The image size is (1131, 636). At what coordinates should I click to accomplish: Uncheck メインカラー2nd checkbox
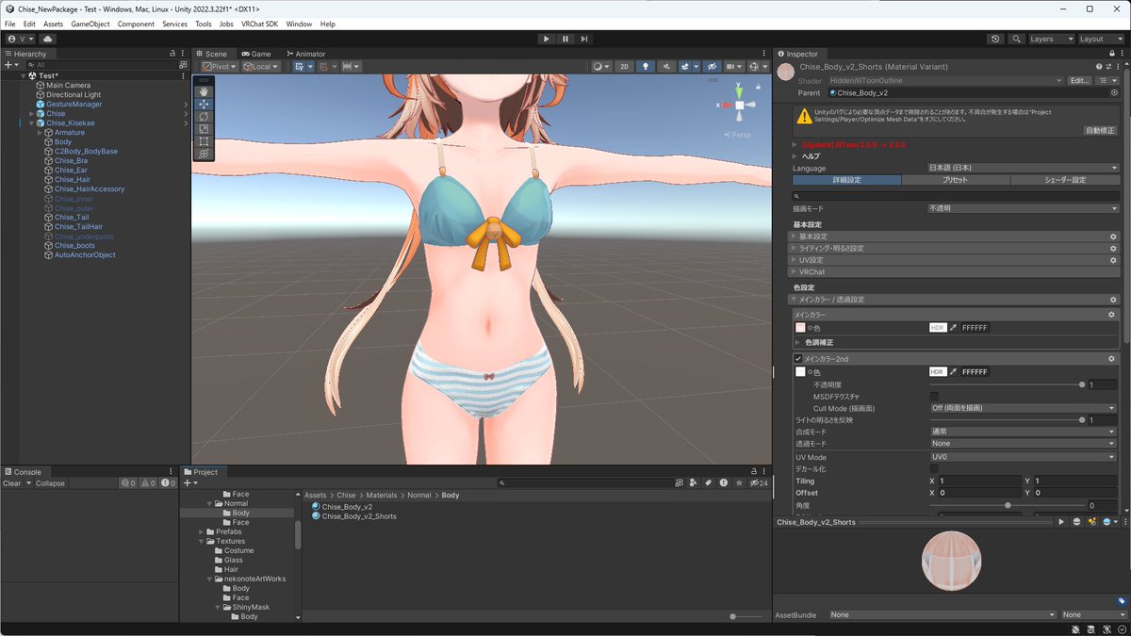coord(798,359)
